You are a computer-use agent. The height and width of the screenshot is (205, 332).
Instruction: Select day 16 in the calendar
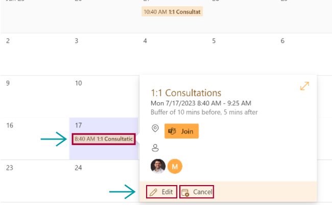click(10, 125)
